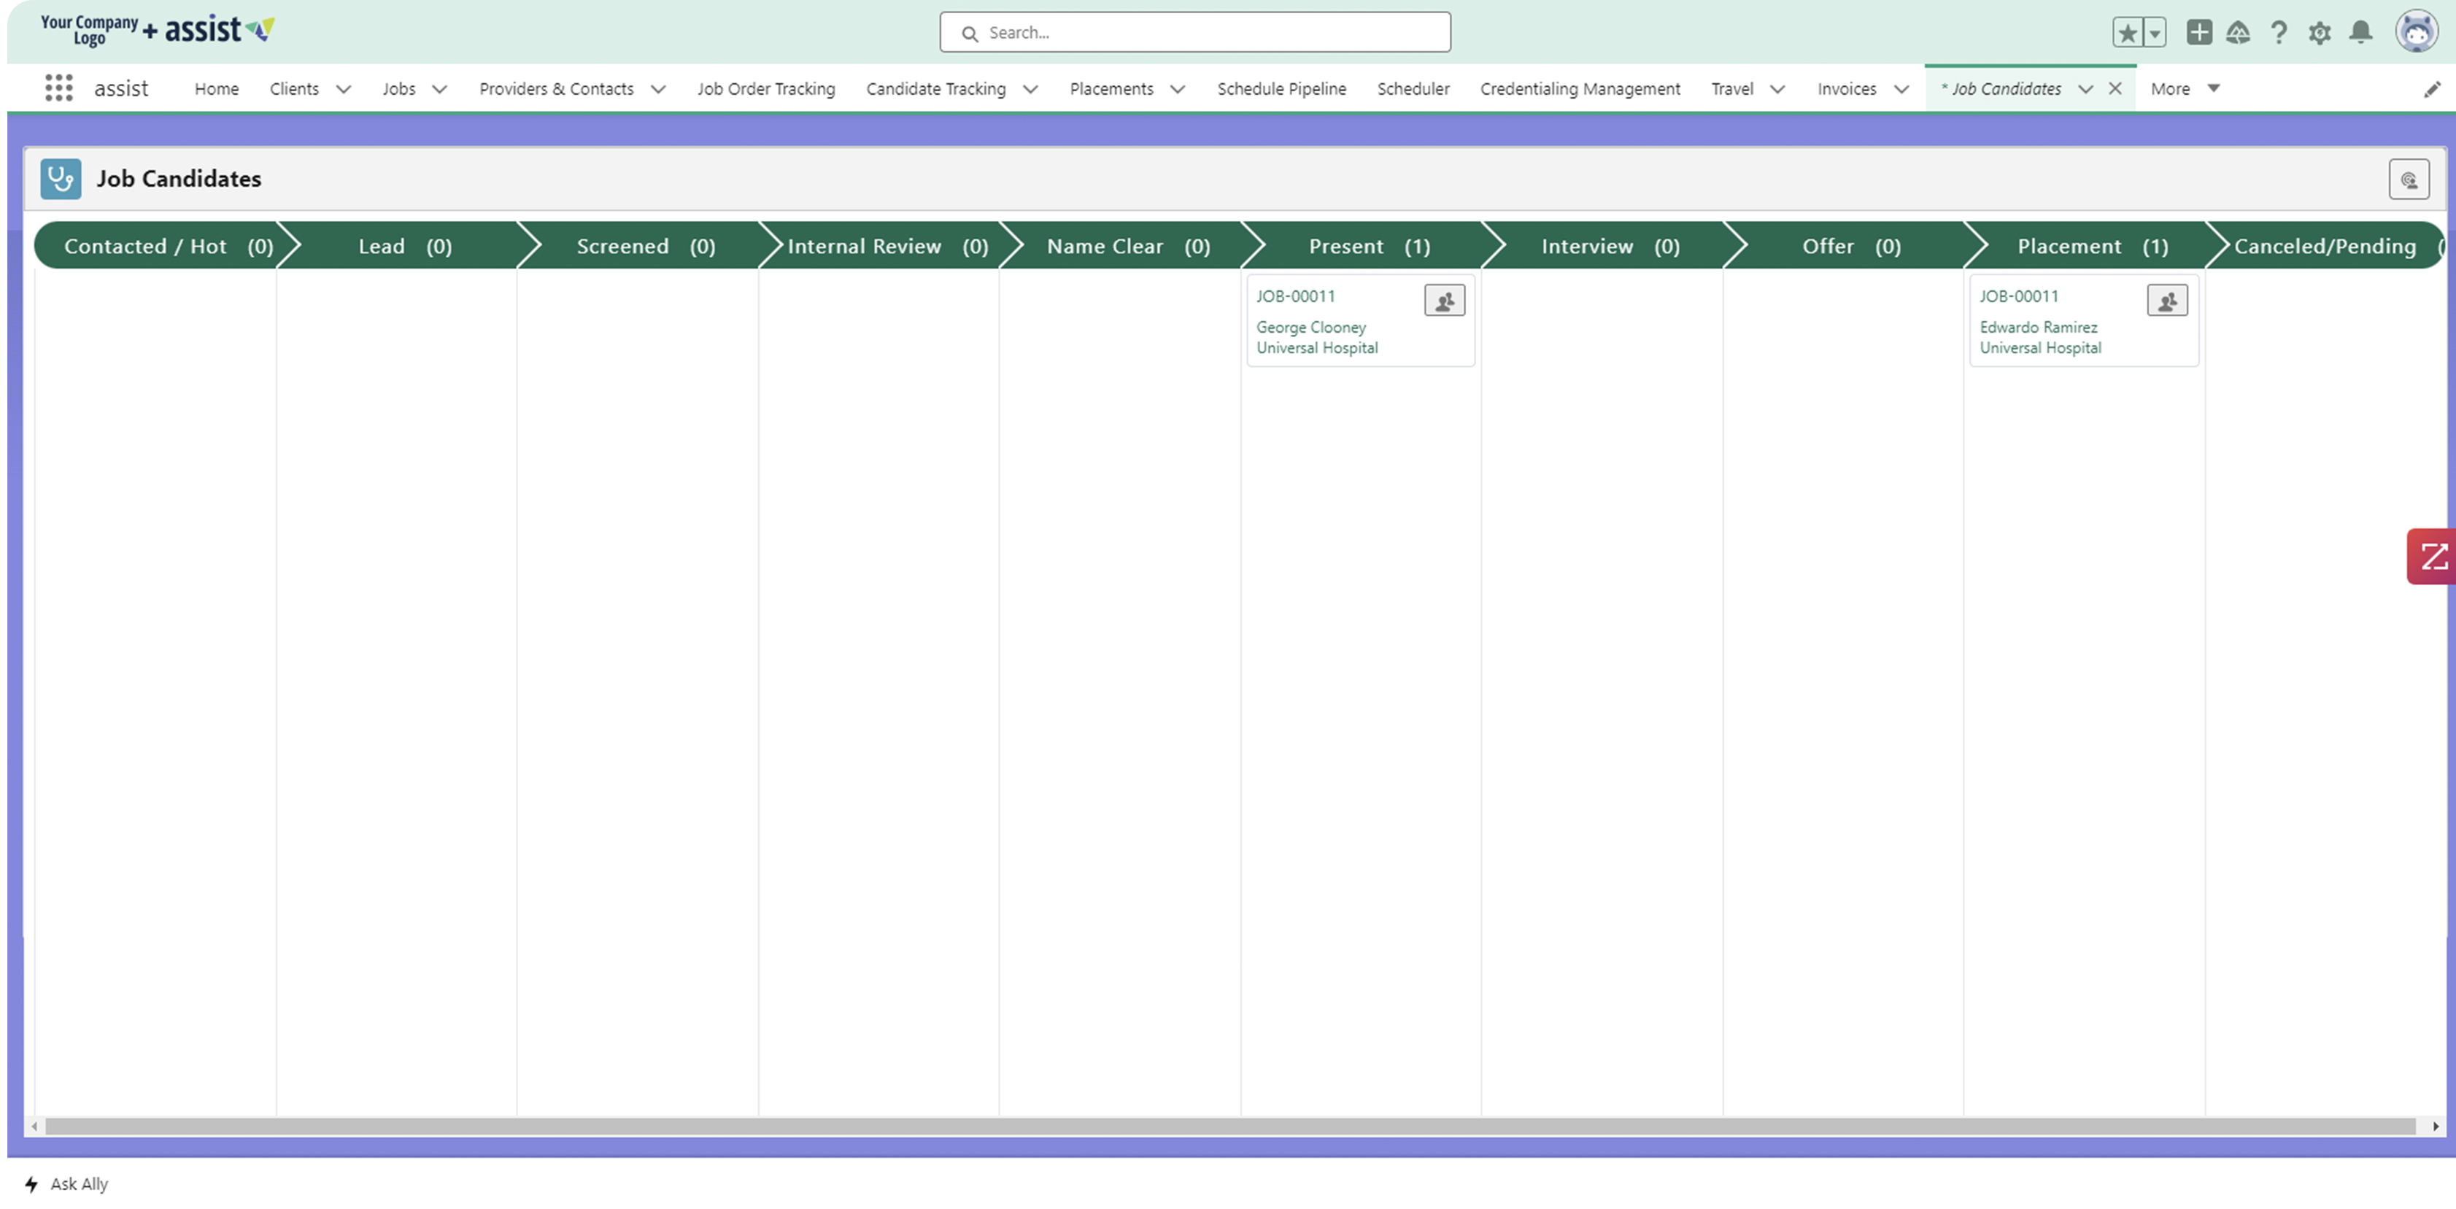Close the Job Candidates tab
The image size is (2456, 1209).
click(2115, 89)
